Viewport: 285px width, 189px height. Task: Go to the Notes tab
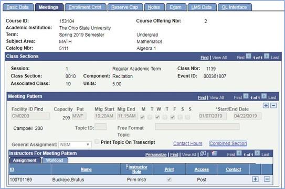tap(154, 7)
